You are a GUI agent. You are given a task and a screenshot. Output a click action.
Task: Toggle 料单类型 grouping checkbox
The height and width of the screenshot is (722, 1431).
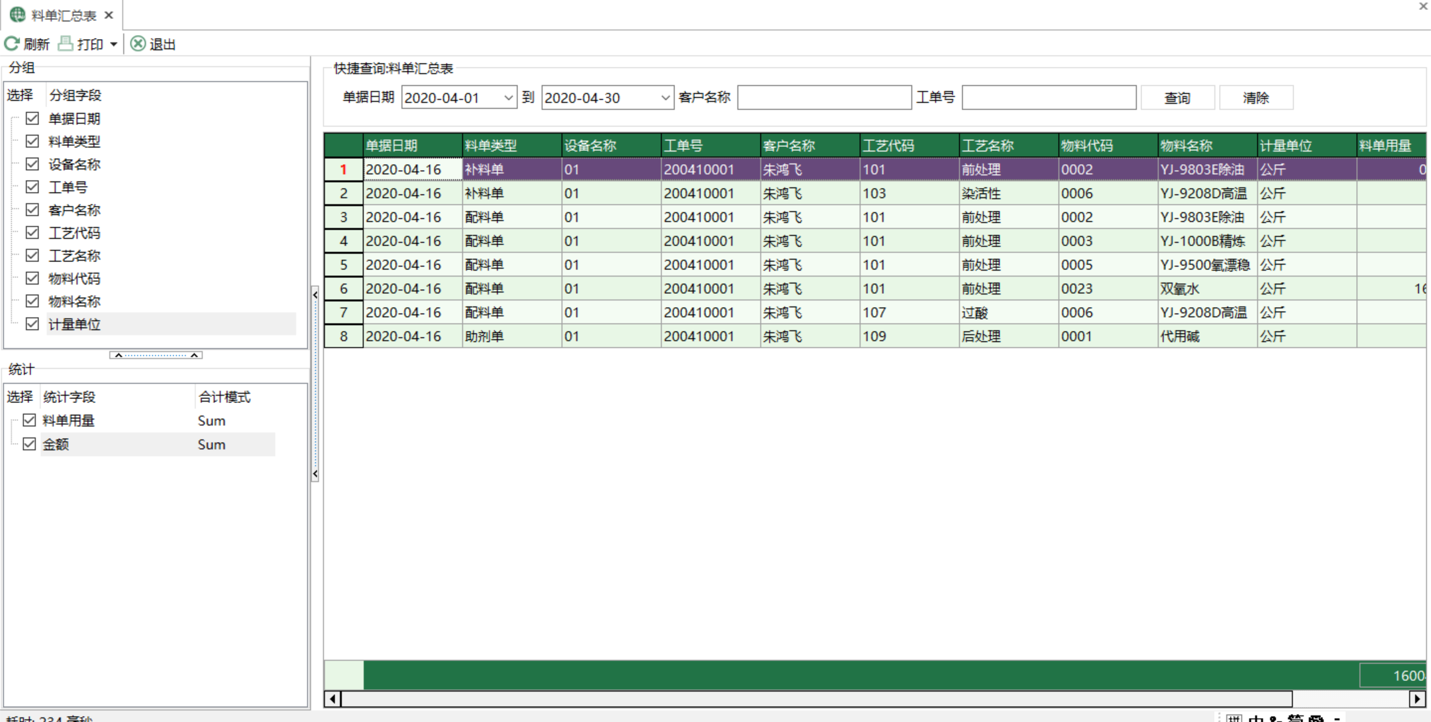click(x=32, y=141)
